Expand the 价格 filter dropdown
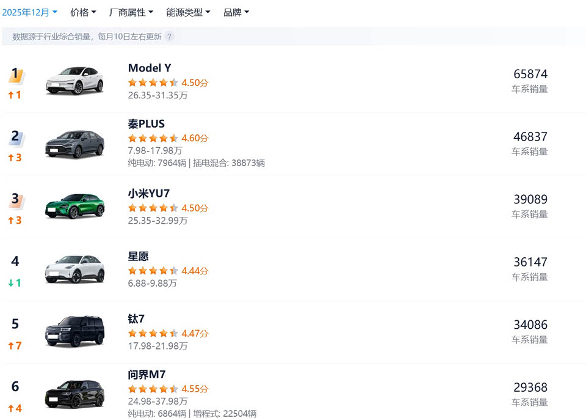The image size is (586, 418). (84, 12)
